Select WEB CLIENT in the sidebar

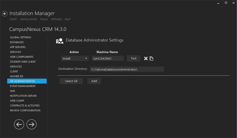tap(17, 101)
